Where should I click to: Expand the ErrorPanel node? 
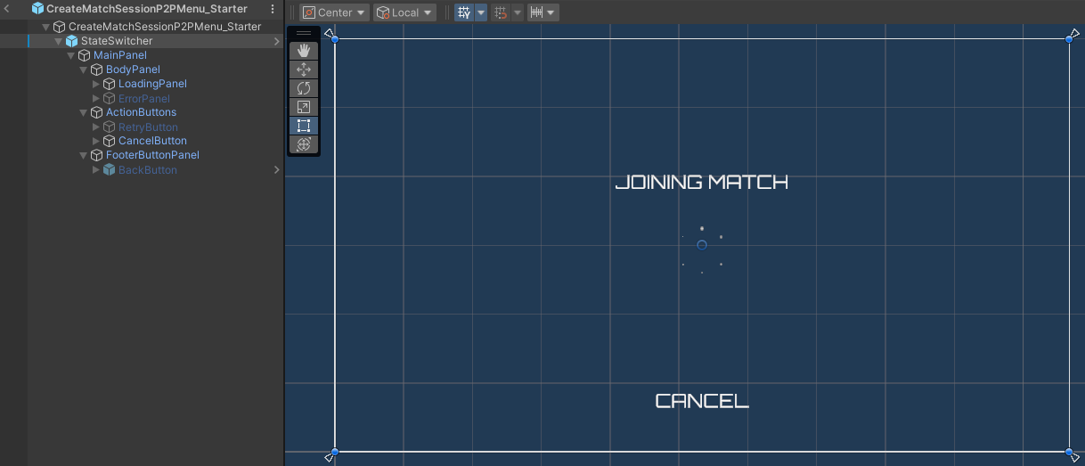(x=96, y=98)
